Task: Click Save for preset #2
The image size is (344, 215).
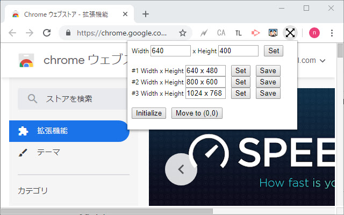Action: (268, 82)
